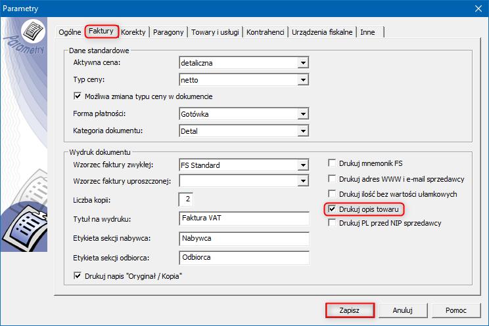Open the Urządzenia fiskalne tab

(323, 32)
